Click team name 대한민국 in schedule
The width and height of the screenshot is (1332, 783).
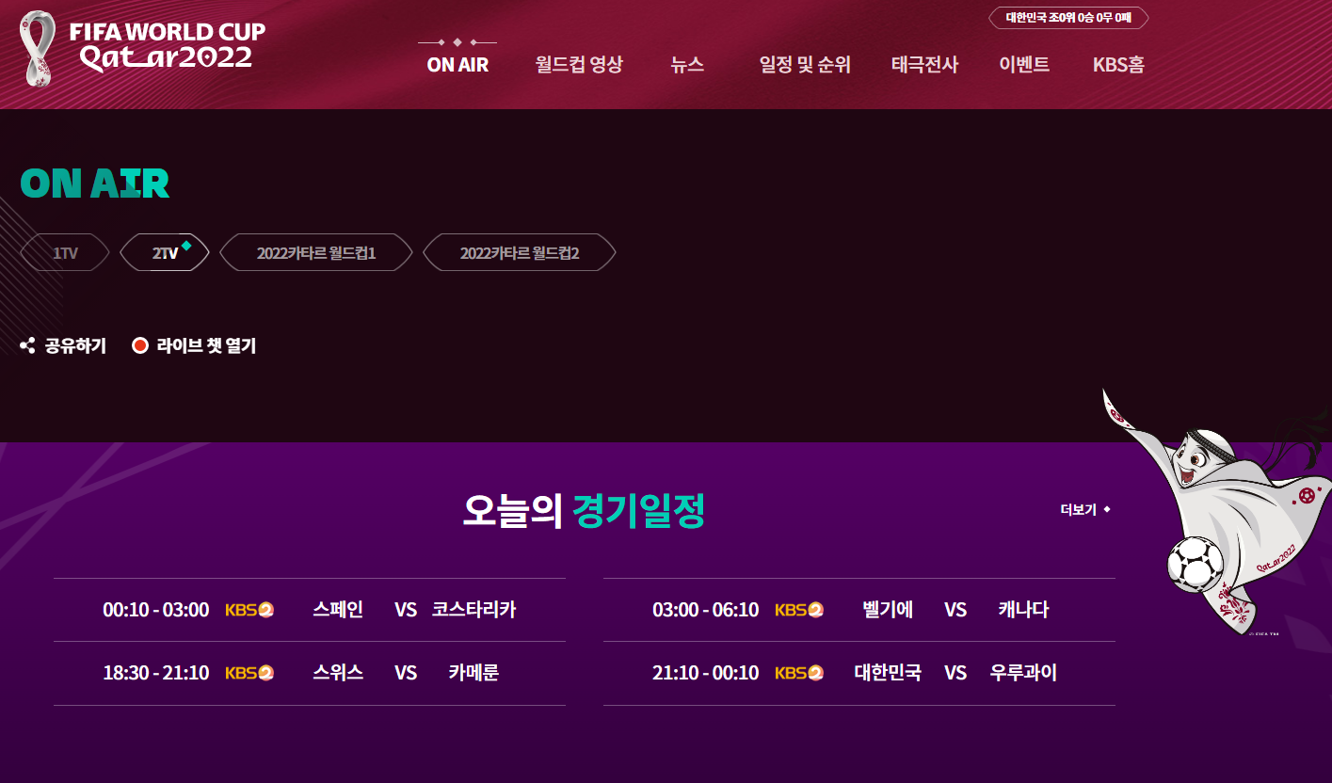[x=888, y=673]
